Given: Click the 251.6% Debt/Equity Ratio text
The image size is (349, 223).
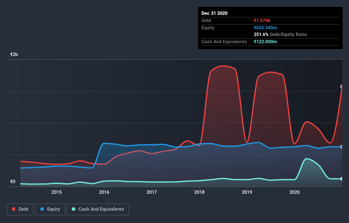Looking at the screenshot, I should click(280, 35).
